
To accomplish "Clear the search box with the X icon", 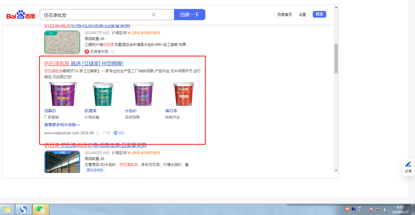I will pyautogui.click(x=154, y=15).
